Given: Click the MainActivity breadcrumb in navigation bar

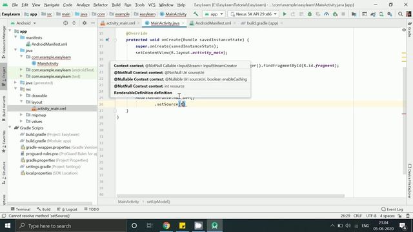Looking at the screenshot, I should pos(174,14).
